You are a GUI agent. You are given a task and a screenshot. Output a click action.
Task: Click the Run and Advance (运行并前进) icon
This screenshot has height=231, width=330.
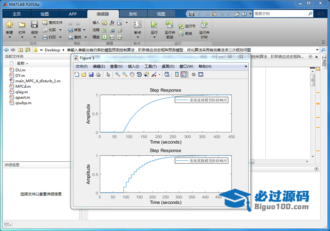(169, 25)
